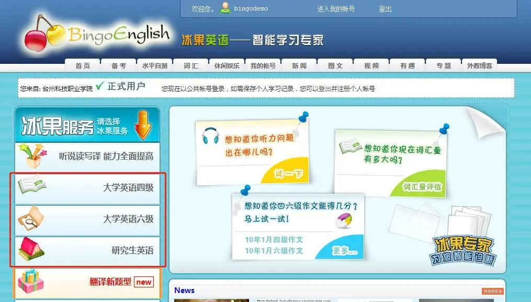The image size is (531, 302).
Task: Open the 有趣 tab
Action: click(408, 65)
